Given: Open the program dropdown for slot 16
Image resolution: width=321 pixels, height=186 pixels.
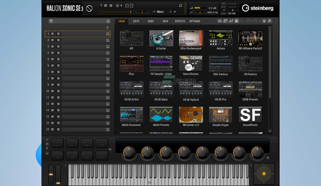Looking at the screenshot, I should (x=108, y=129).
